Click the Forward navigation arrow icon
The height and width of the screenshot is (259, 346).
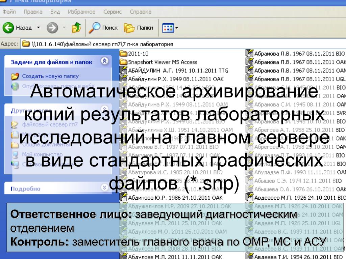pos(52,28)
